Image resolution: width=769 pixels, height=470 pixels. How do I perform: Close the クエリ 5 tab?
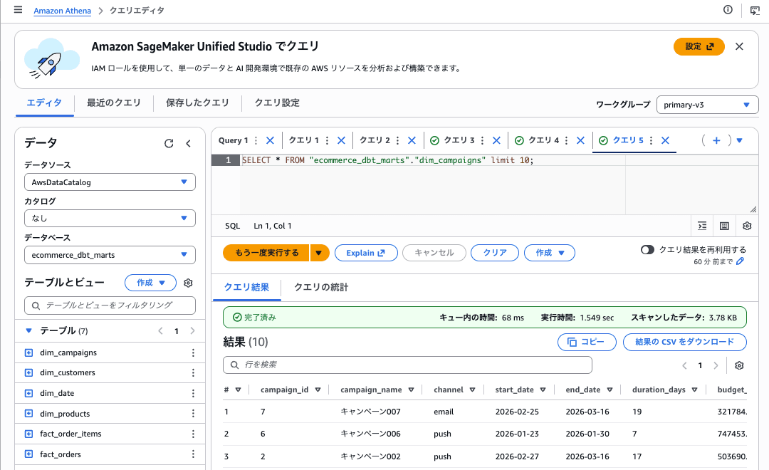click(x=666, y=140)
